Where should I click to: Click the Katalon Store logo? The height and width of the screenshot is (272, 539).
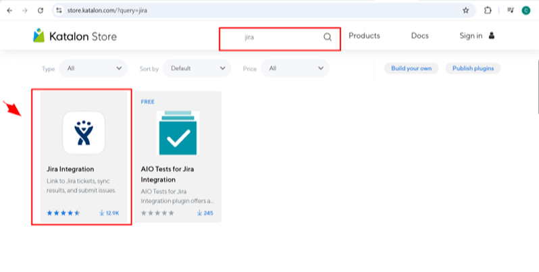[x=75, y=36]
